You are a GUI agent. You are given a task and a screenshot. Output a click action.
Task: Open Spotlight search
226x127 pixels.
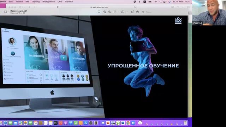tap(160, 2)
